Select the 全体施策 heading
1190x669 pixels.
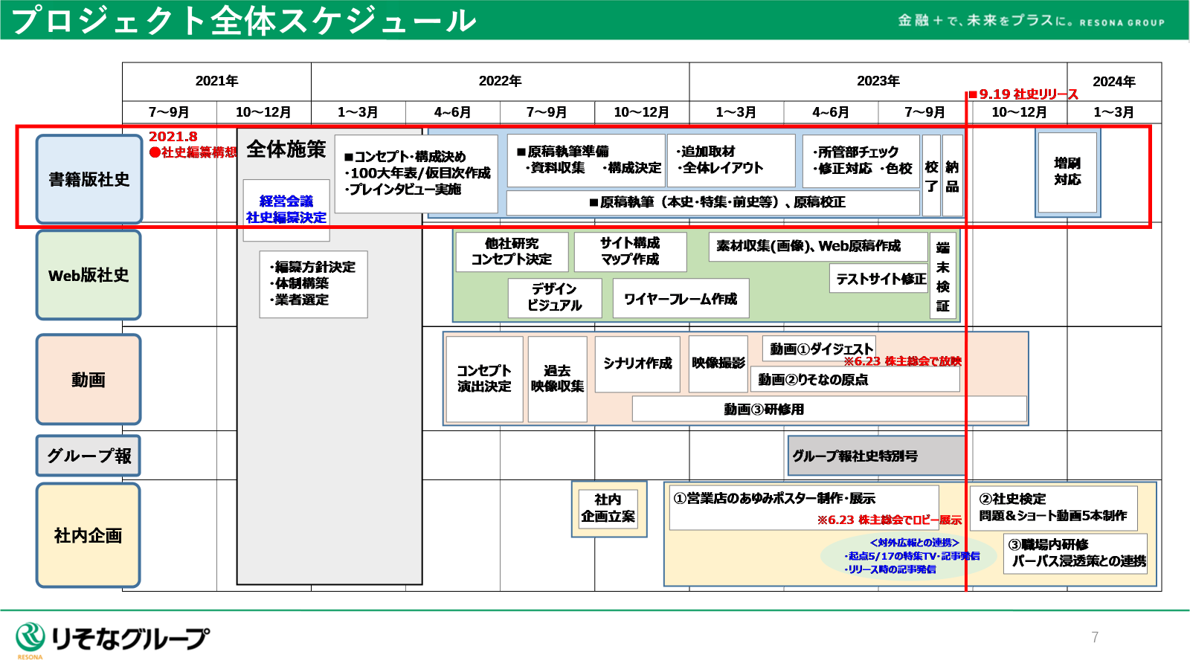(x=286, y=149)
